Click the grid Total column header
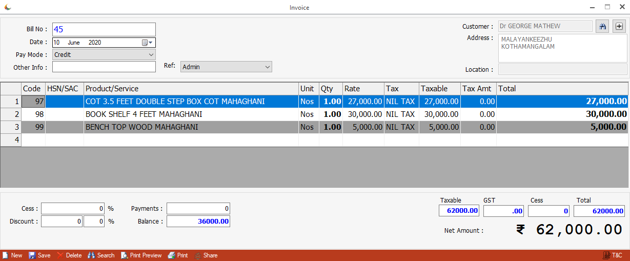This screenshot has height=261, width=630. coord(562,89)
